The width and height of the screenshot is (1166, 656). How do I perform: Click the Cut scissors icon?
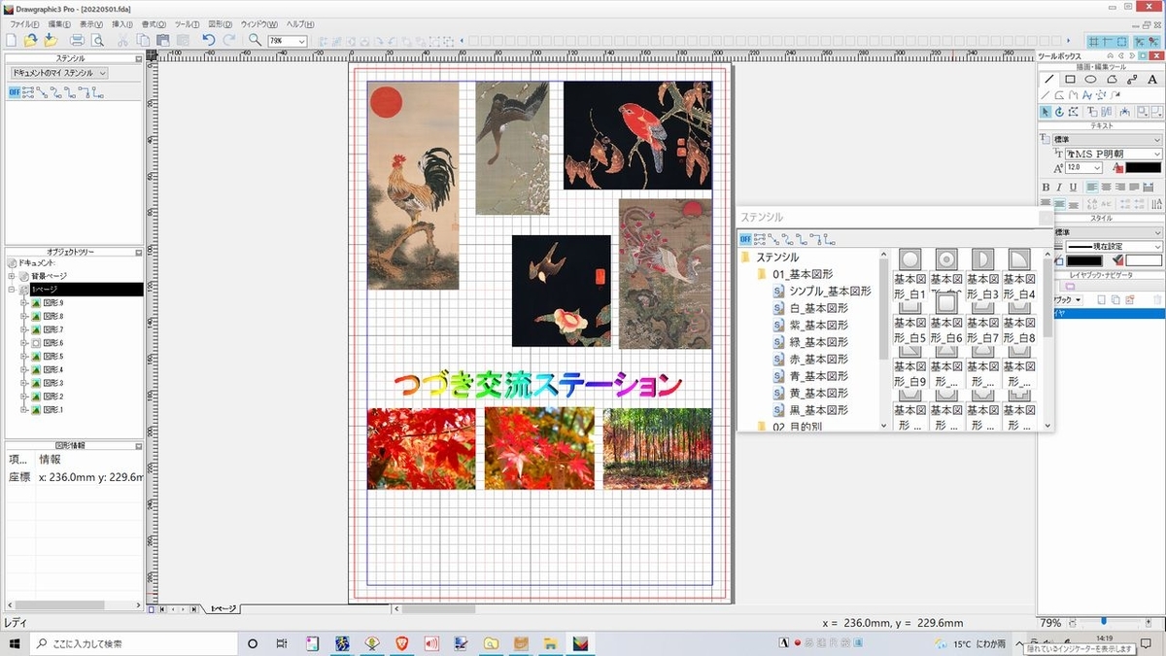coord(123,40)
